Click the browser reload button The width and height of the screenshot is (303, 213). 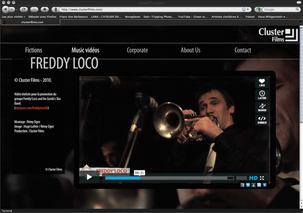click(x=24, y=9)
